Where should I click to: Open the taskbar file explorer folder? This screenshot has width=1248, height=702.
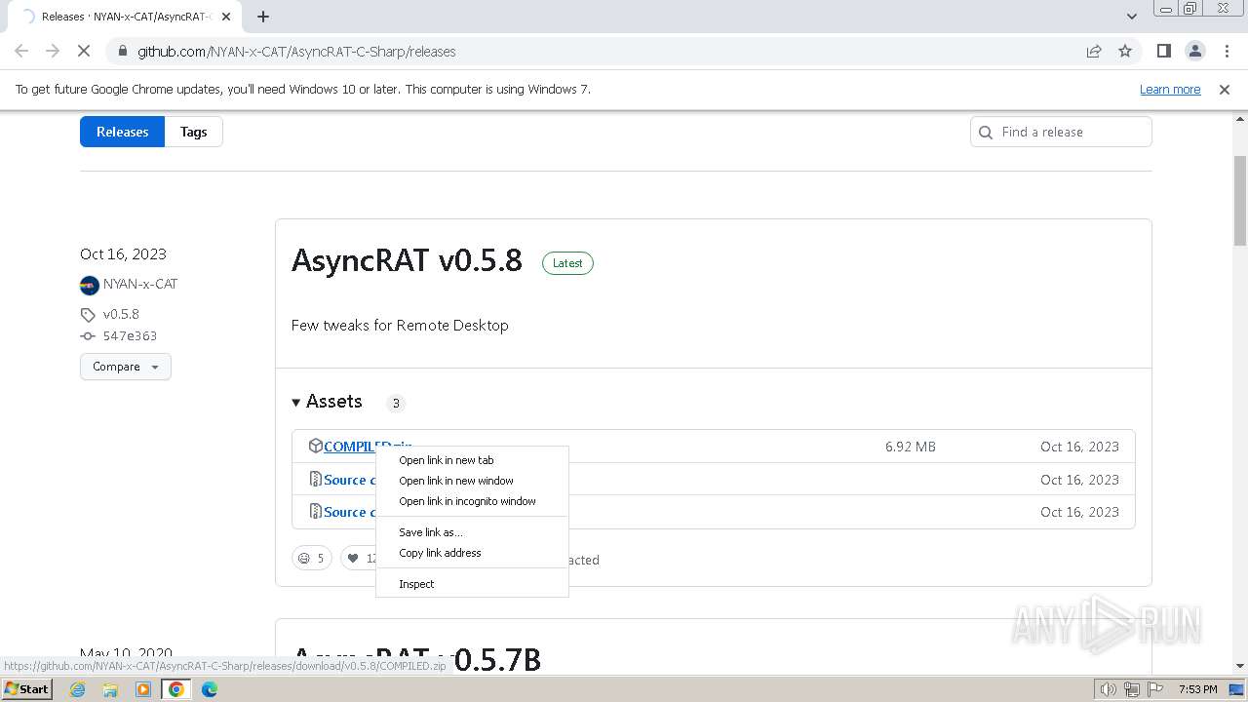tap(110, 689)
